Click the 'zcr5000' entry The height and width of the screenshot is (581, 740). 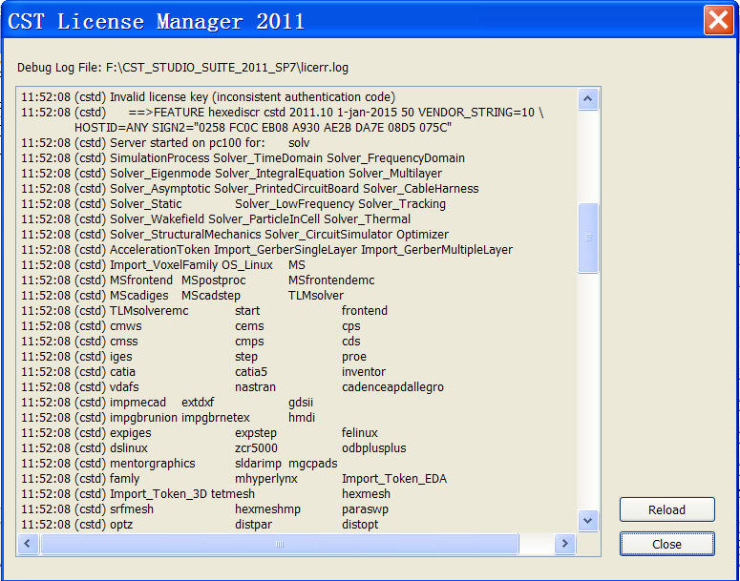click(256, 448)
